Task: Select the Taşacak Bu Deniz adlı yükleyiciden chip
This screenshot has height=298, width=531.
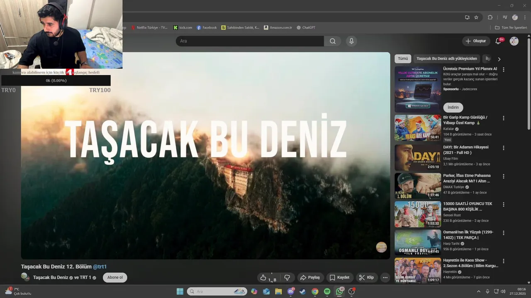Action: coord(447,59)
